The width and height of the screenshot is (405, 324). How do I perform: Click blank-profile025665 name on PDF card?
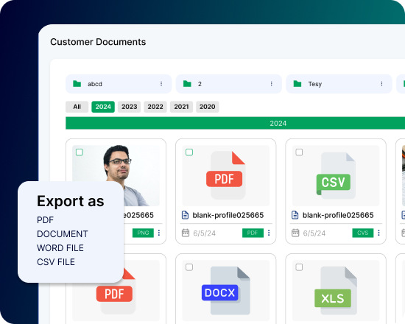228,215
